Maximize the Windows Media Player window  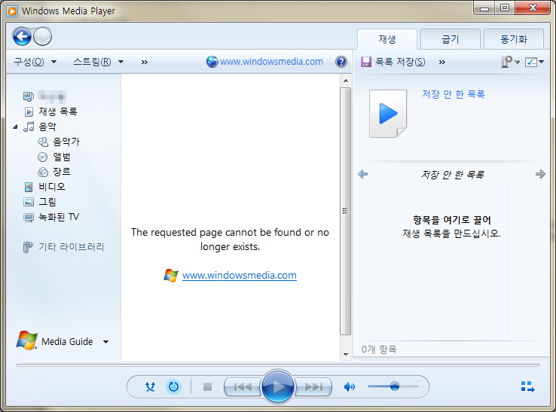[505, 8]
